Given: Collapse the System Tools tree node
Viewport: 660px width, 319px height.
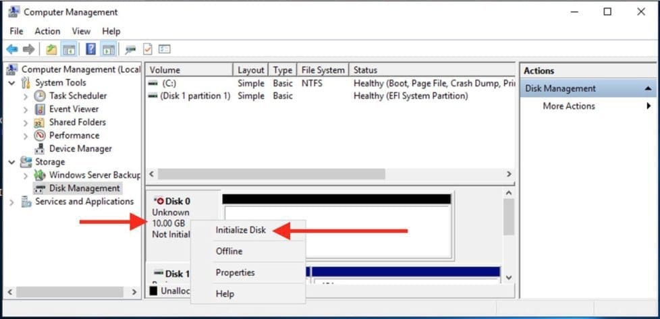Looking at the screenshot, I should (x=11, y=83).
